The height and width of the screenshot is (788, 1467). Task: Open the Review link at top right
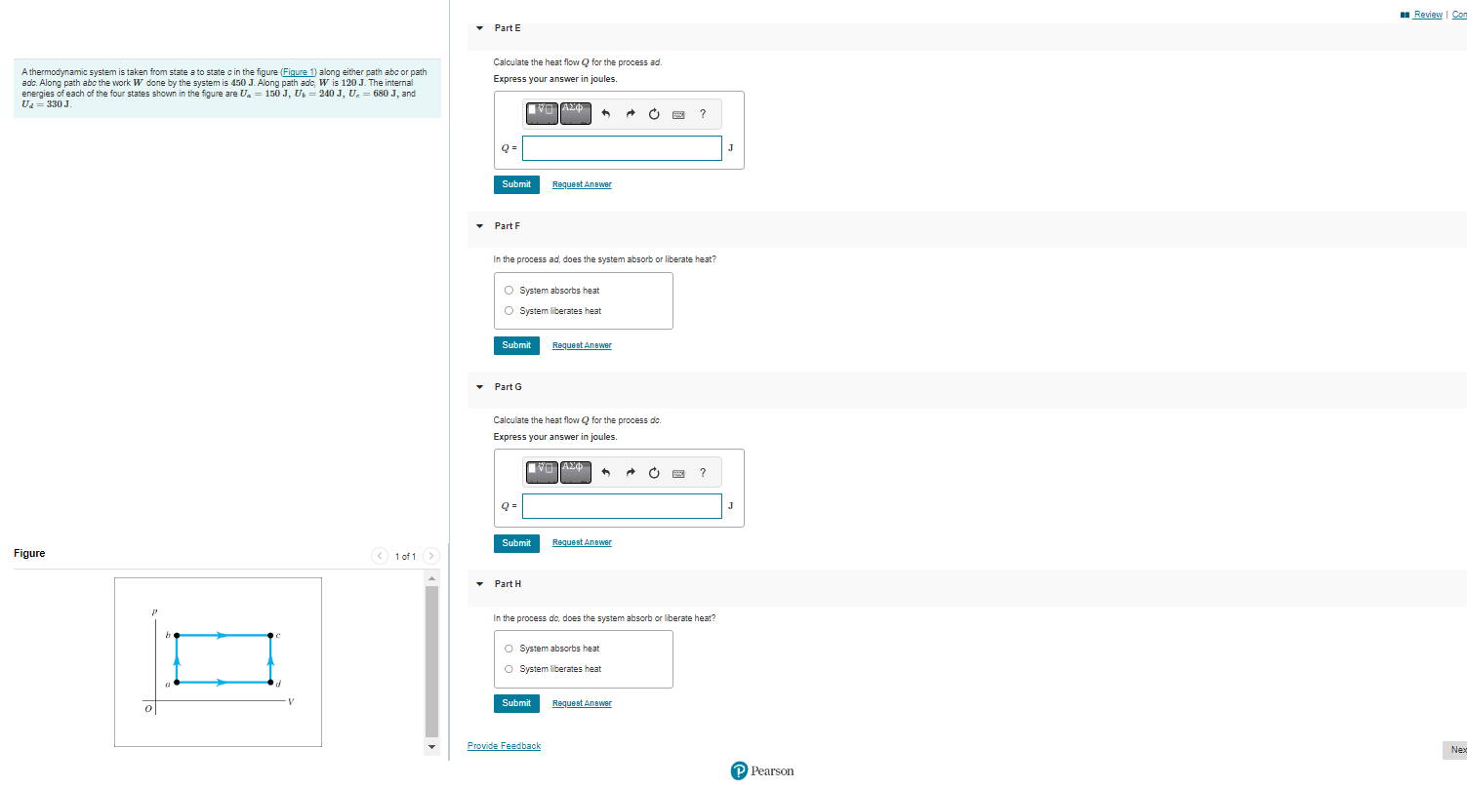(1428, 15)
